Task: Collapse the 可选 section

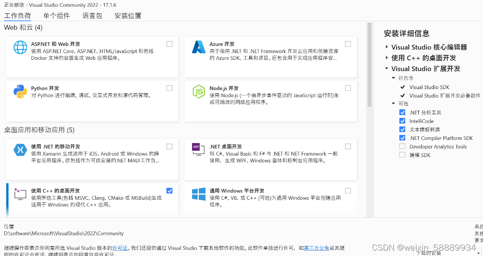Action: [x=394, y=103]
